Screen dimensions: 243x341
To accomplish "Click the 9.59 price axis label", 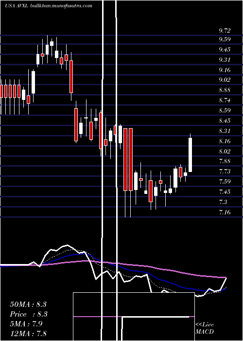I will tap(225, 39).
